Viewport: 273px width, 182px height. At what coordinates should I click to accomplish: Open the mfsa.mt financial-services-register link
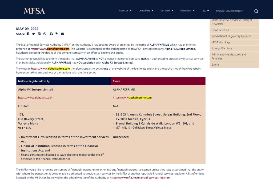(x=140, y=178)
